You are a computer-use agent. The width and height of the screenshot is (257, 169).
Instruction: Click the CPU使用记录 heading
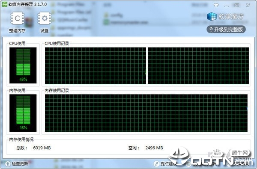tap(57, 44)
